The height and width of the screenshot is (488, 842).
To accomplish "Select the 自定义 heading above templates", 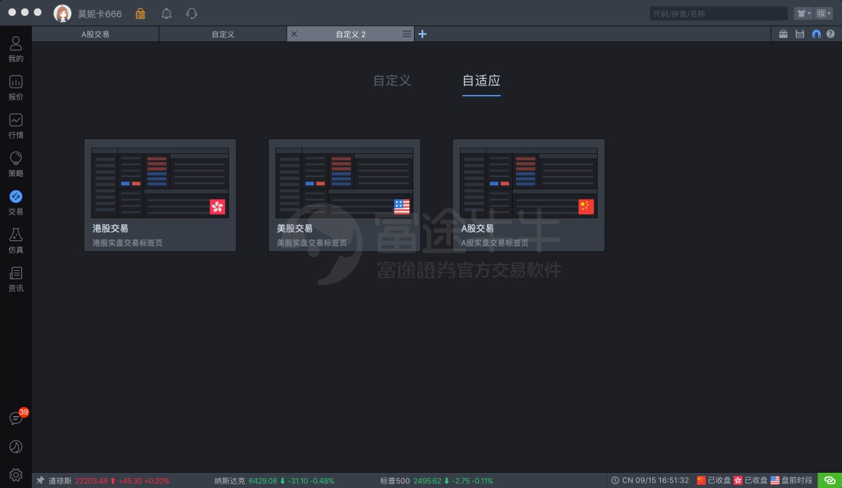I will [x=391, y=80].
